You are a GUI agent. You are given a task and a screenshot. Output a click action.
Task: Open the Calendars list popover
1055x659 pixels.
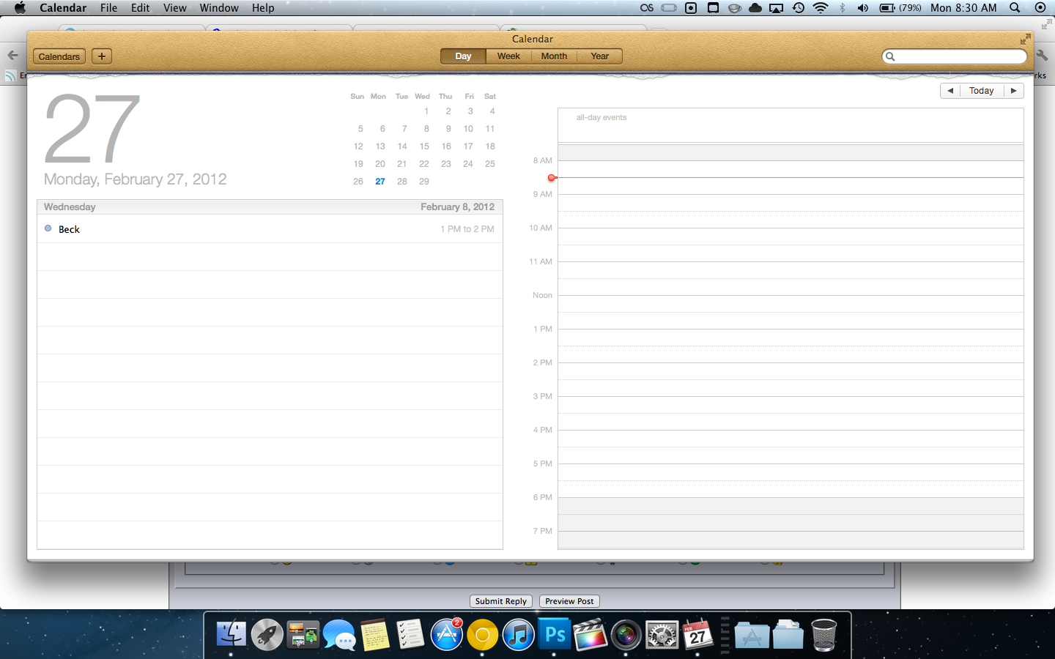59,56
